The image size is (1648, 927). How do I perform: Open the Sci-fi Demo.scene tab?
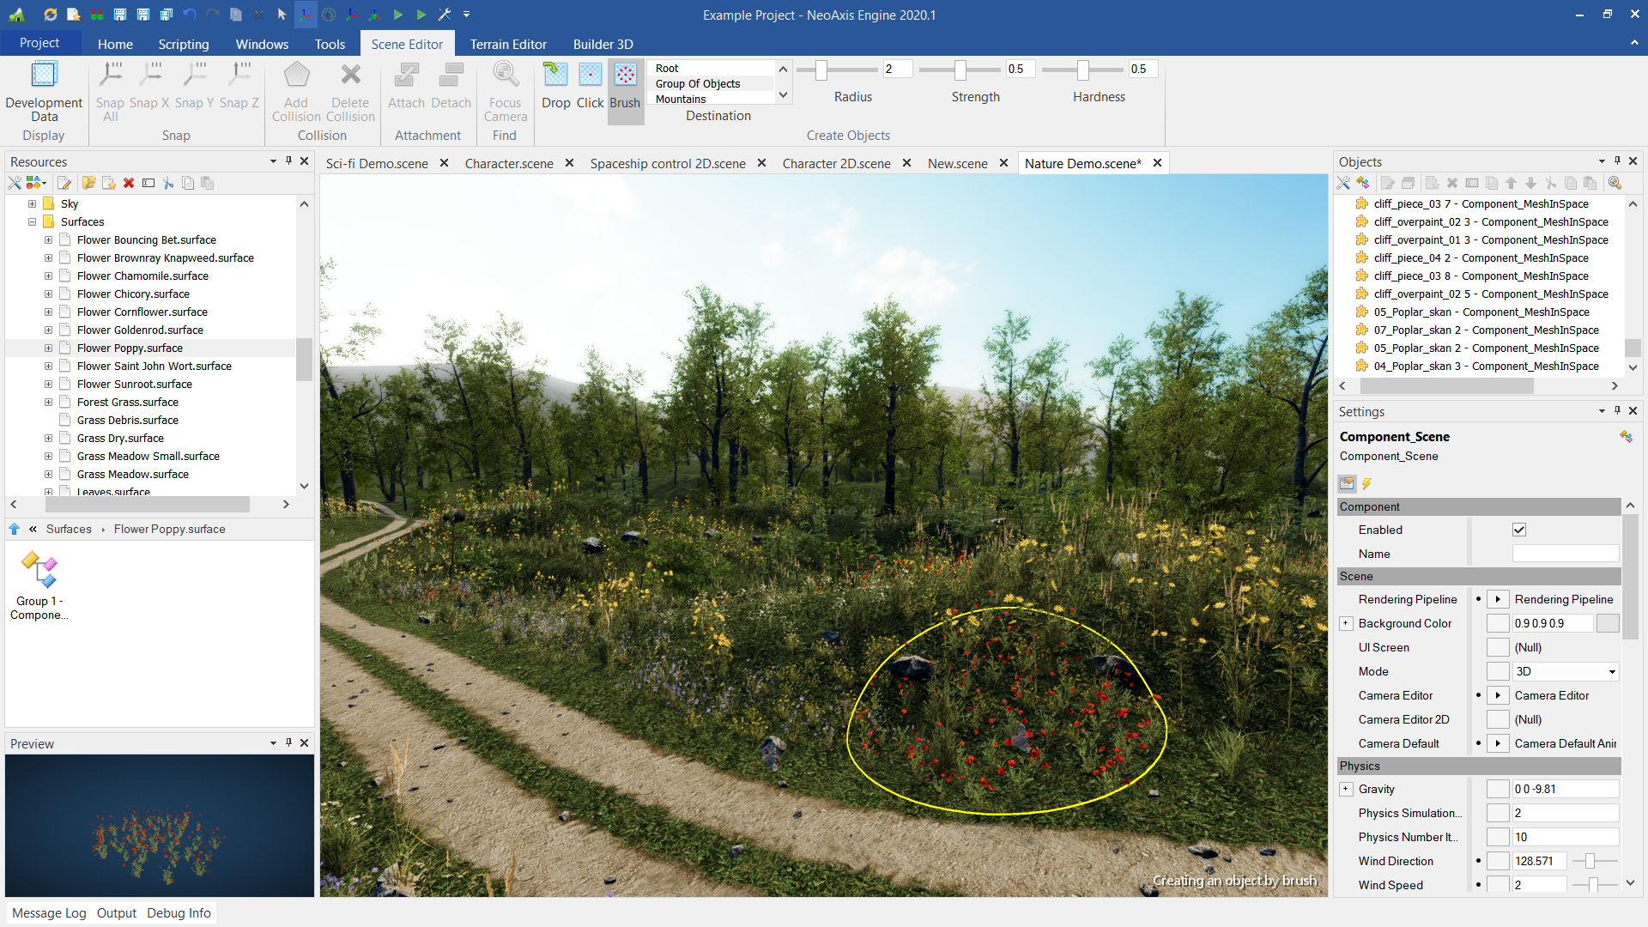point(377,163)
